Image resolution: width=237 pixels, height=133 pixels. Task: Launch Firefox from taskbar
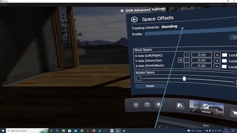tap(94, 130)
